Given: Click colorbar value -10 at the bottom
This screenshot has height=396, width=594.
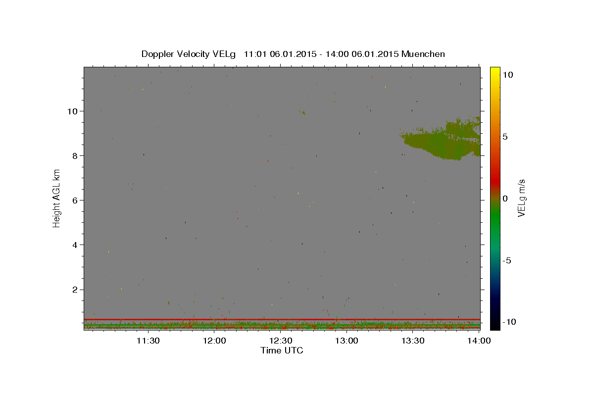Looking at the screenshot, I should [509, 322].
